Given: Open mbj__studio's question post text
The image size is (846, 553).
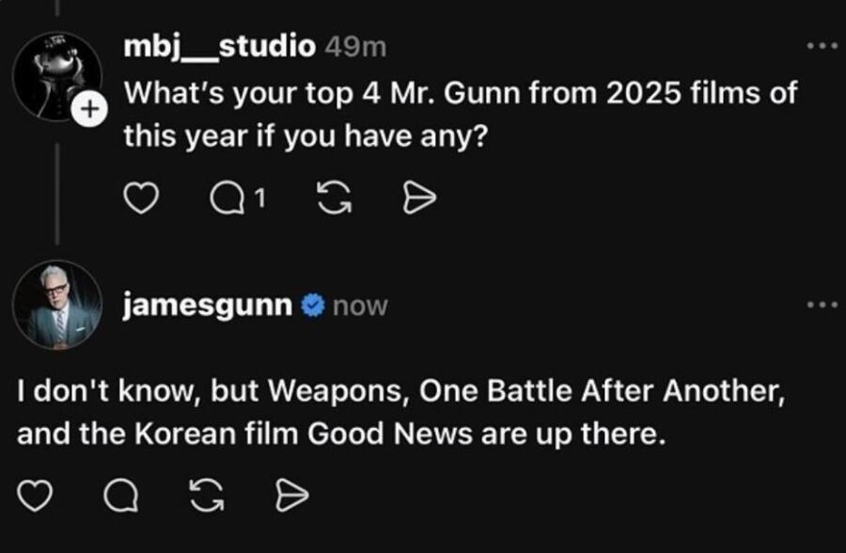Looking at the screenshot, I should pyautogui.click(x=461, y=115).
